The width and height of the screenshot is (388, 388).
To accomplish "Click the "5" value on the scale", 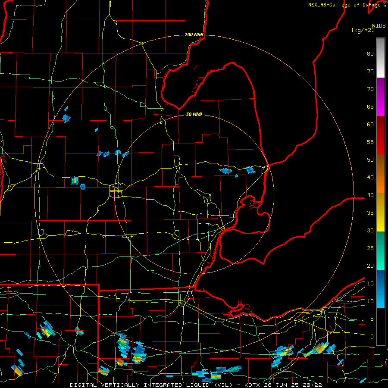I will [372, 319].
